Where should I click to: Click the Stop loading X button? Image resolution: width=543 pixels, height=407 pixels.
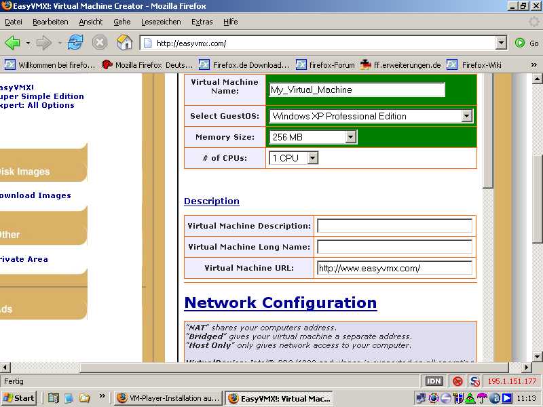[x=99, y=43]
